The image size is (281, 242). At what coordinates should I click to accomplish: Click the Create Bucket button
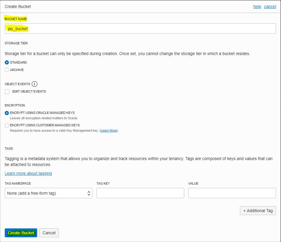point(21,233)
